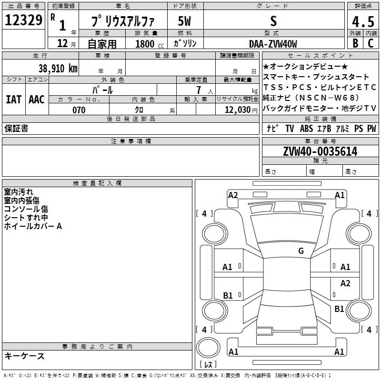381x381 pixels.
Task: Select the B1 mark on the door panel
Action: point(228,295)
